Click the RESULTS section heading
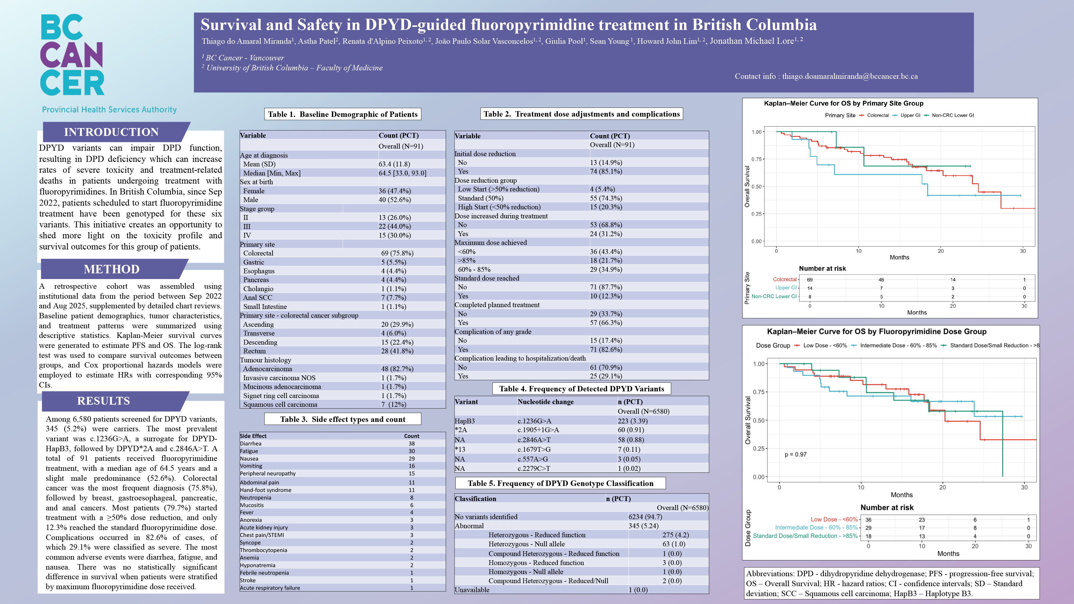The height and width of the screenshot is (604, 1074). click(x=103, y=401)
